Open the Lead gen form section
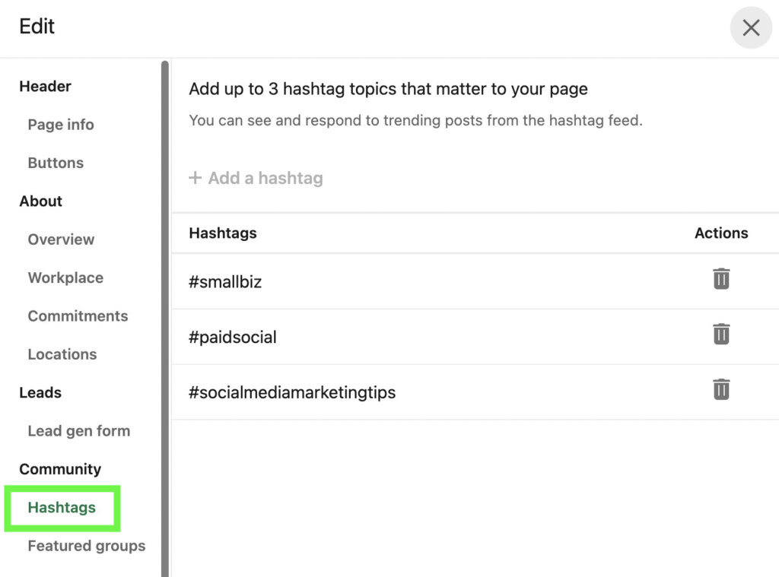 click(79, 431)
